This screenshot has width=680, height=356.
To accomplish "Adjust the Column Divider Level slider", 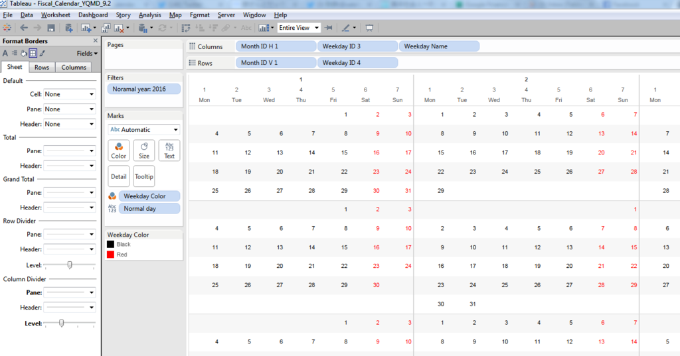I will pos(61,323).
